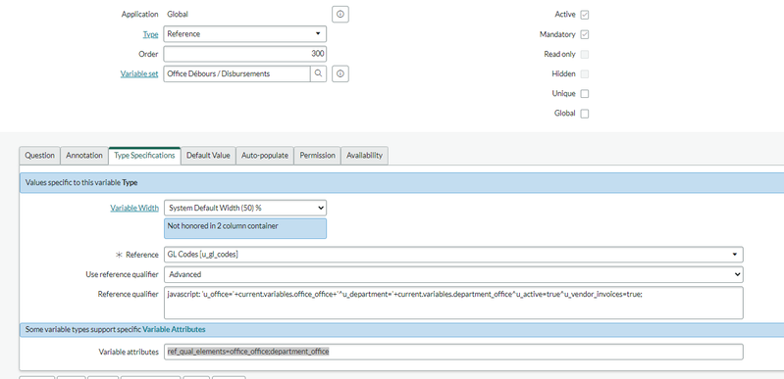Screen dimensions: 784x379
Task: Enable the Global checkbox
Action: click(x=585, y=114)
